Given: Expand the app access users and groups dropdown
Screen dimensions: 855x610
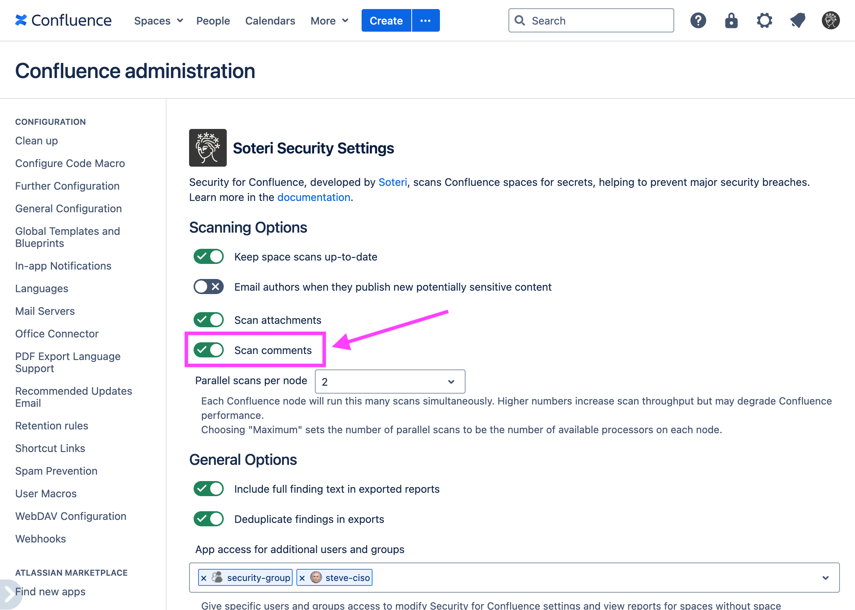Looking at the screenshot, I should coord(826,577).
